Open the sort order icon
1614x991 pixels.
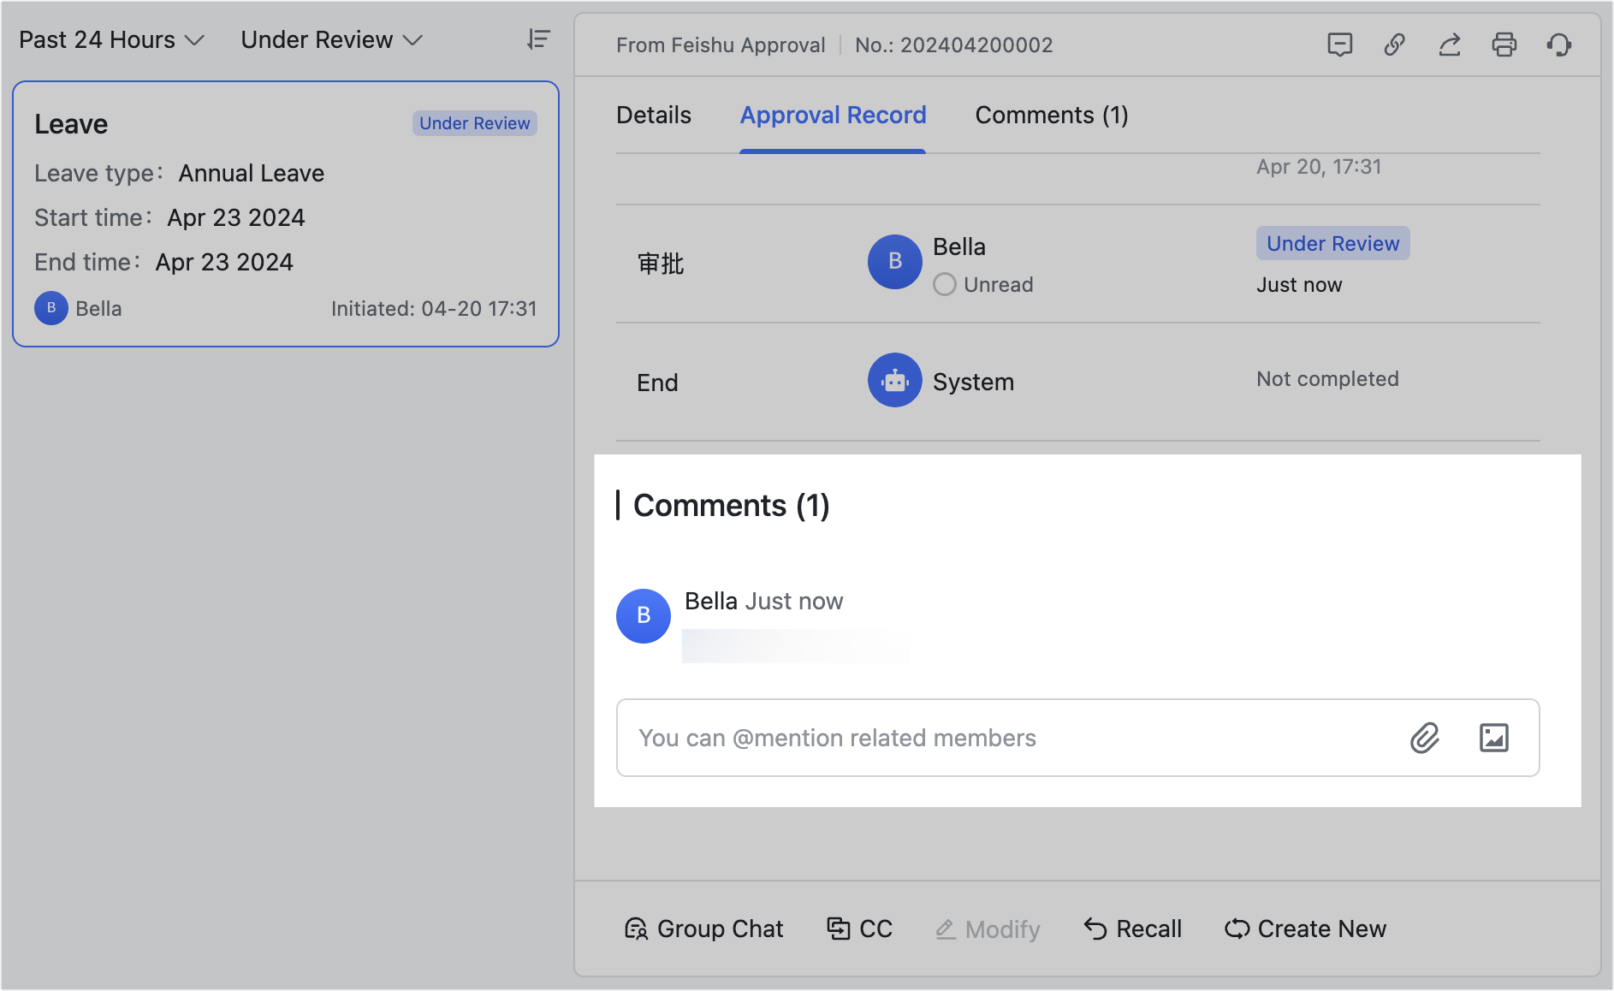click(537, 39)
